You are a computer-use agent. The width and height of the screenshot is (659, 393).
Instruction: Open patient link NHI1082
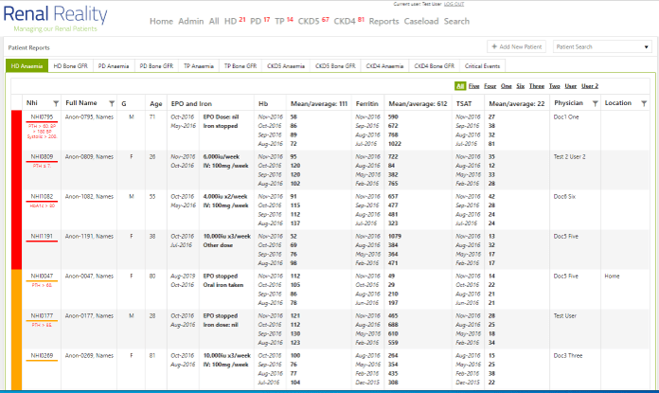[x=42, y=196]
